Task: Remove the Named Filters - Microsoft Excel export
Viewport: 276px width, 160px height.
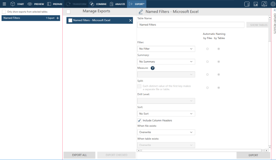Action: click(x=130, y=20)
